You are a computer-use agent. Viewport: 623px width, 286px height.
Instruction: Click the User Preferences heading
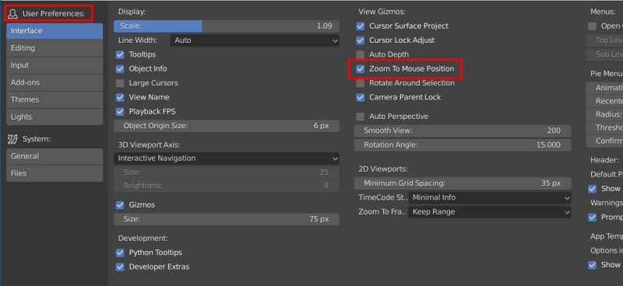pos(54,14)
